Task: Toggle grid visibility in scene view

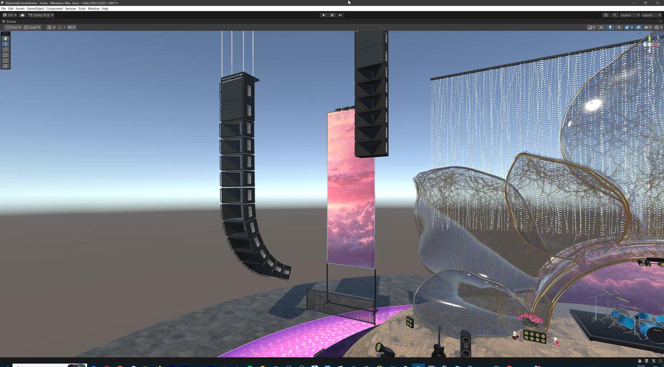Action: pyautogui.click(x=49, y=27)
